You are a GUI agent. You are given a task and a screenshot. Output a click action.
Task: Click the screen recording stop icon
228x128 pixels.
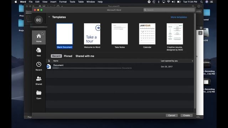coord(149,2)
